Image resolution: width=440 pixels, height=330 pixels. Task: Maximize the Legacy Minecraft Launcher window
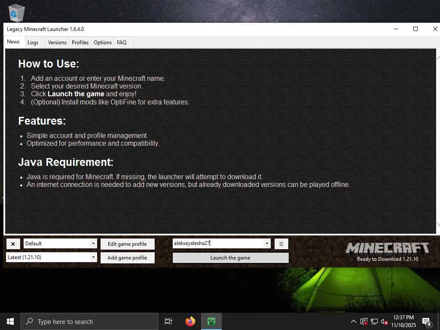416,29
